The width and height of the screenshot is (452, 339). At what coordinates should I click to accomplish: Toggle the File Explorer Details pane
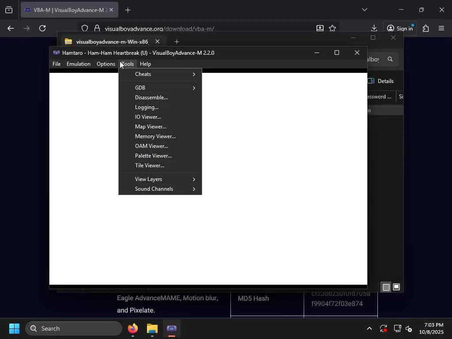[x=381, y=81]
